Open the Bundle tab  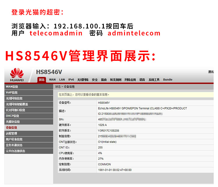(x=168, y=80)
